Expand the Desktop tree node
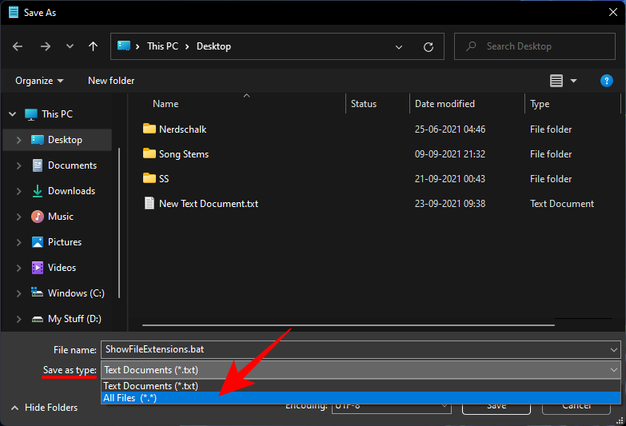Viewport: 626px width, 426px height. click(x=18, y=140)
